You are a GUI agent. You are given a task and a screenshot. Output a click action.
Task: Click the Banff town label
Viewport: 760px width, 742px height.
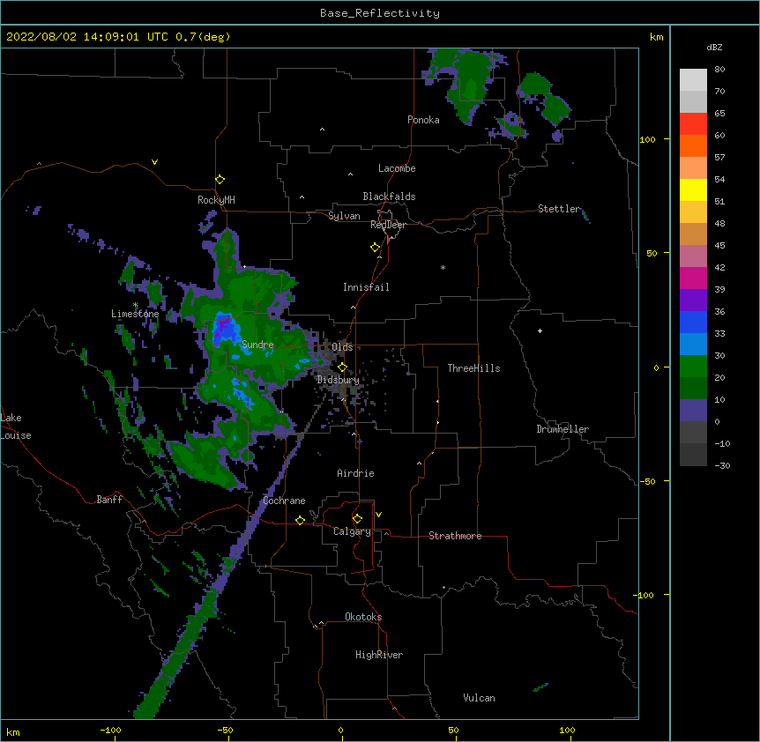point(109,500)
